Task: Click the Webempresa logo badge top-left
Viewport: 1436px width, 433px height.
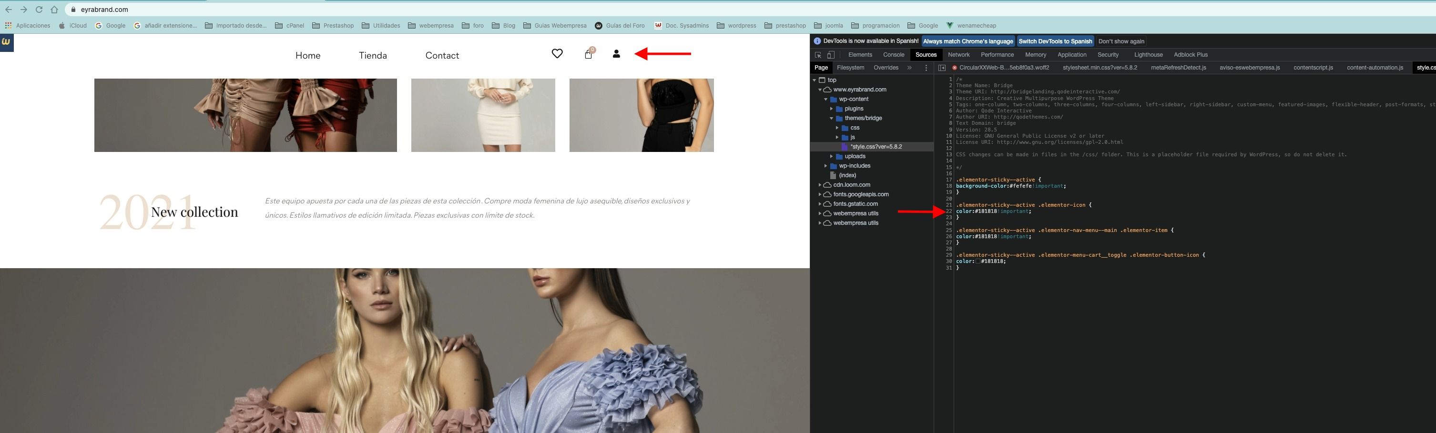Action: point(7,42)
